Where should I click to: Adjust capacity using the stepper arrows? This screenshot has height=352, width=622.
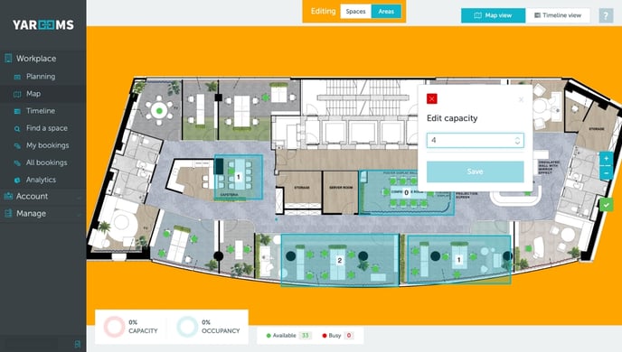click(x=517, y=141)
